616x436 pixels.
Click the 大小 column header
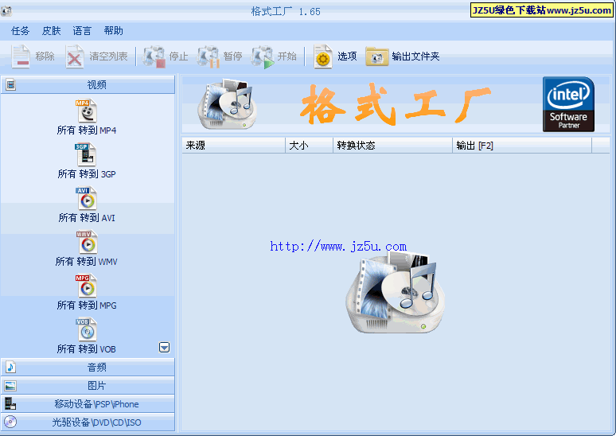309,146
